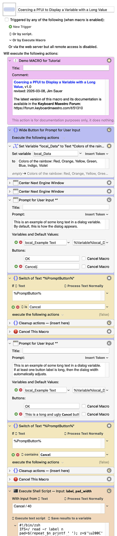Add a trigger with the New Trigger plus icon
This screenshot has height=536, width=117.
pos(10,27)
